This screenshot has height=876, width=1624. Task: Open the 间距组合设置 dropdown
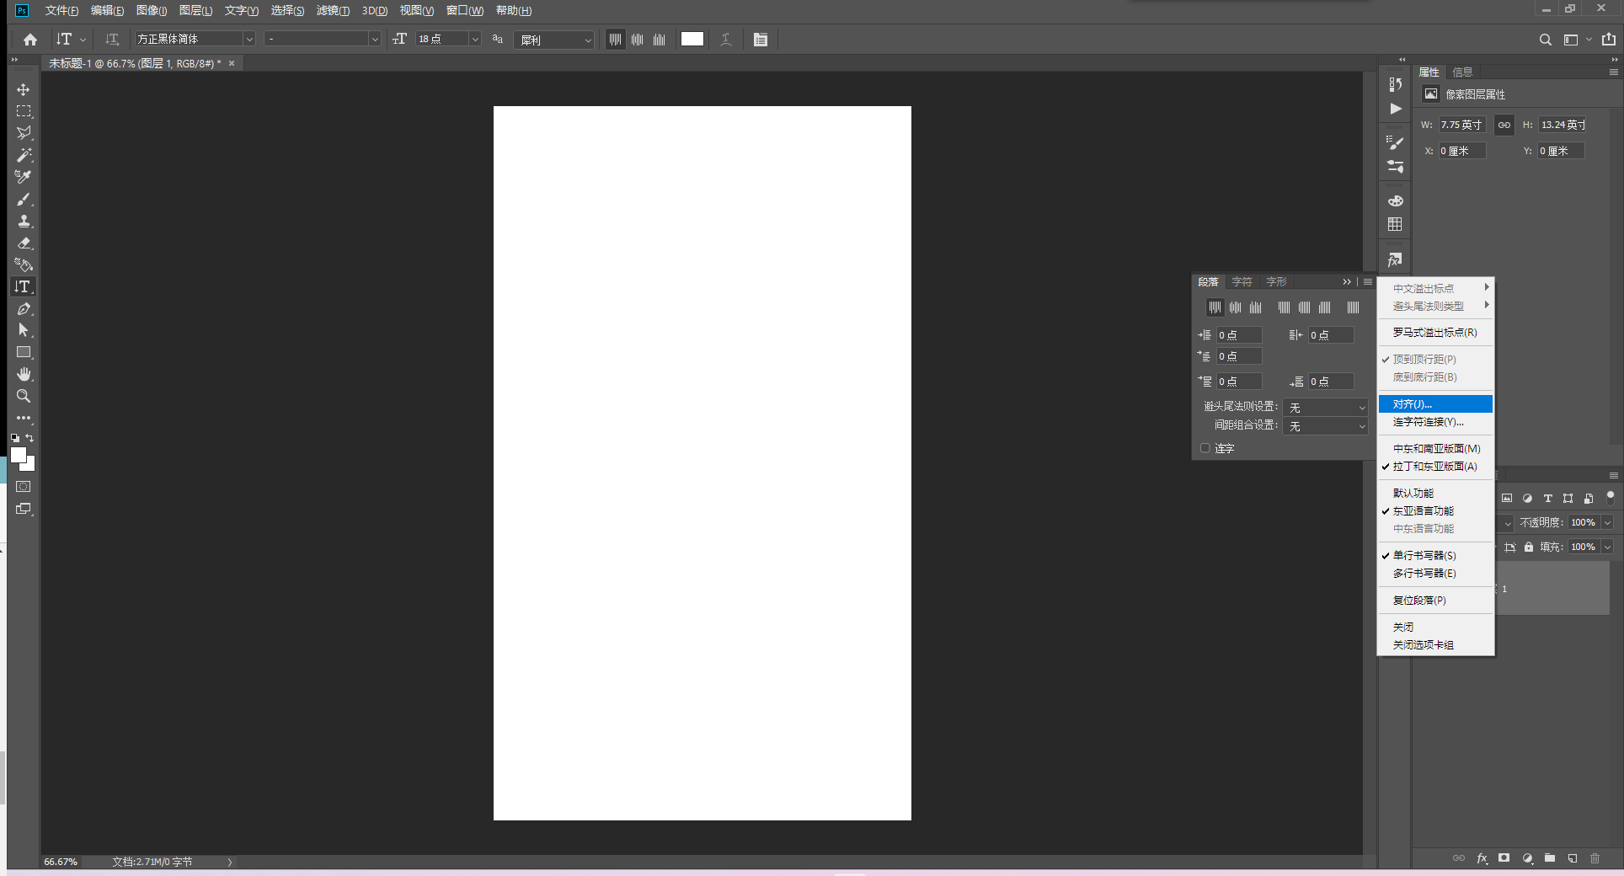coord(1326,426)
